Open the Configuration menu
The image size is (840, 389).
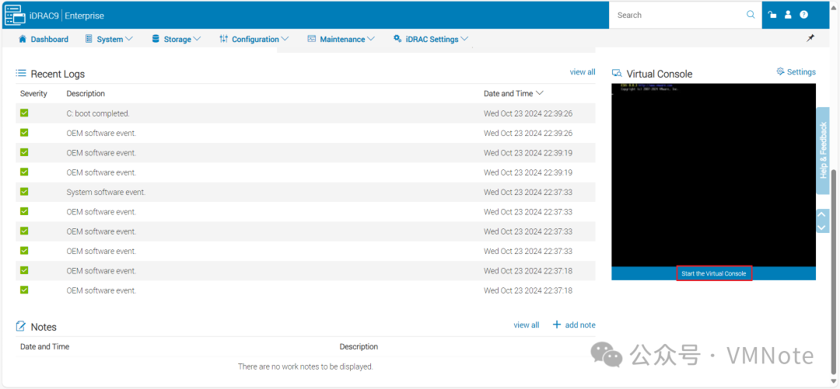pos(254,39)
